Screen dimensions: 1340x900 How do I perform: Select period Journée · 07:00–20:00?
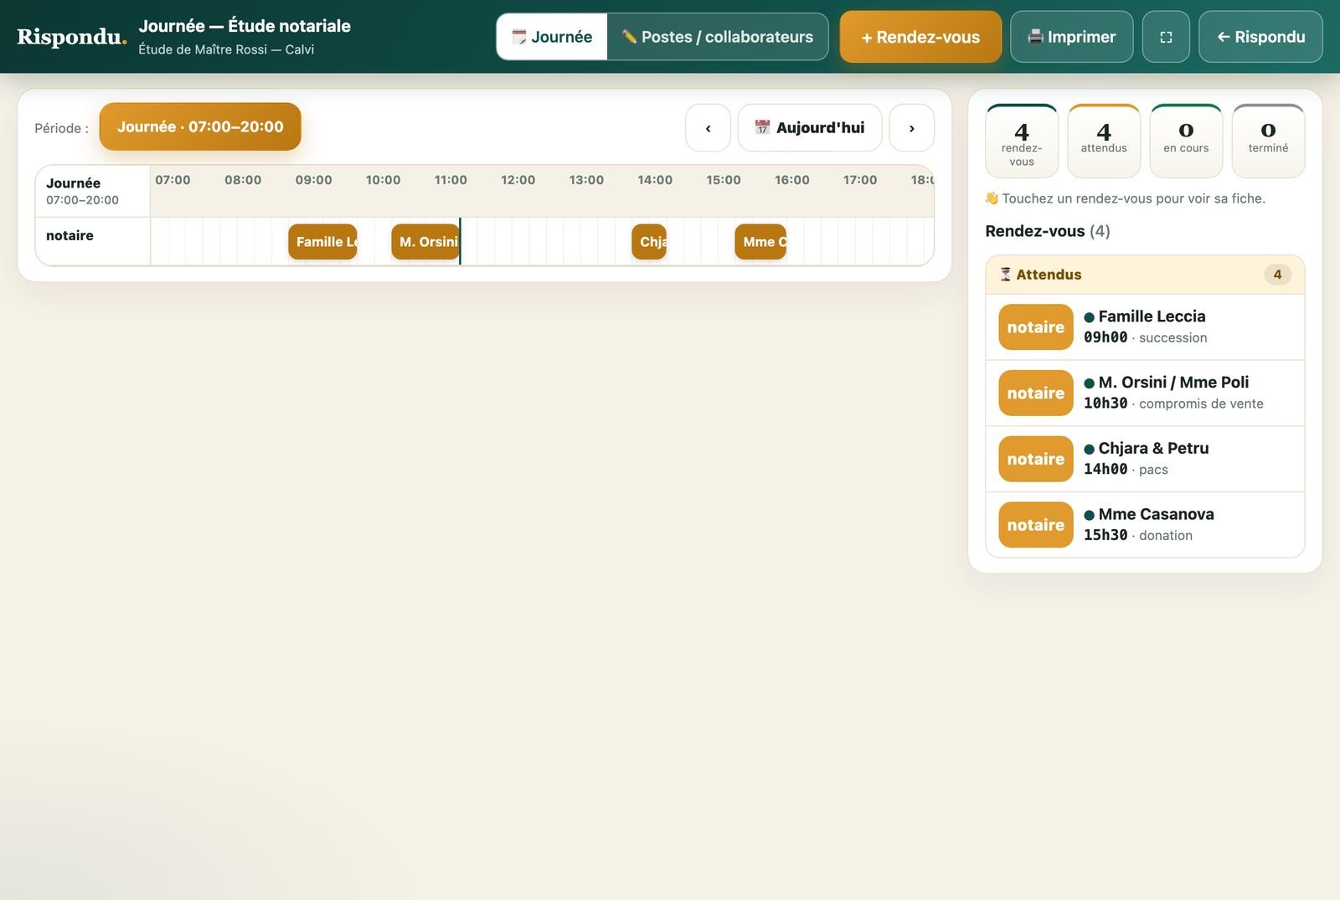[x=200, y=126]
